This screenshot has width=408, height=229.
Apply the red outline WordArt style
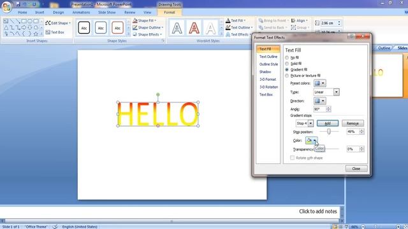click(x=194, y=28)
